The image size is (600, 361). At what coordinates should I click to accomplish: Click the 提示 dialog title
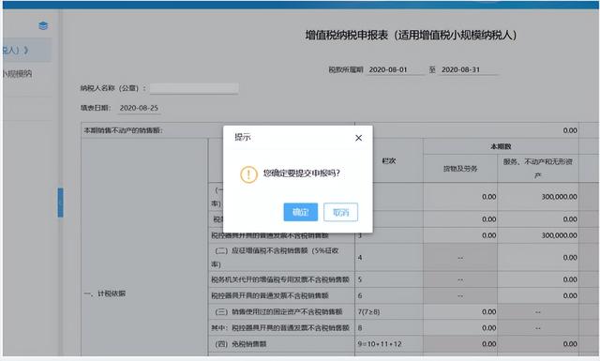243,137
